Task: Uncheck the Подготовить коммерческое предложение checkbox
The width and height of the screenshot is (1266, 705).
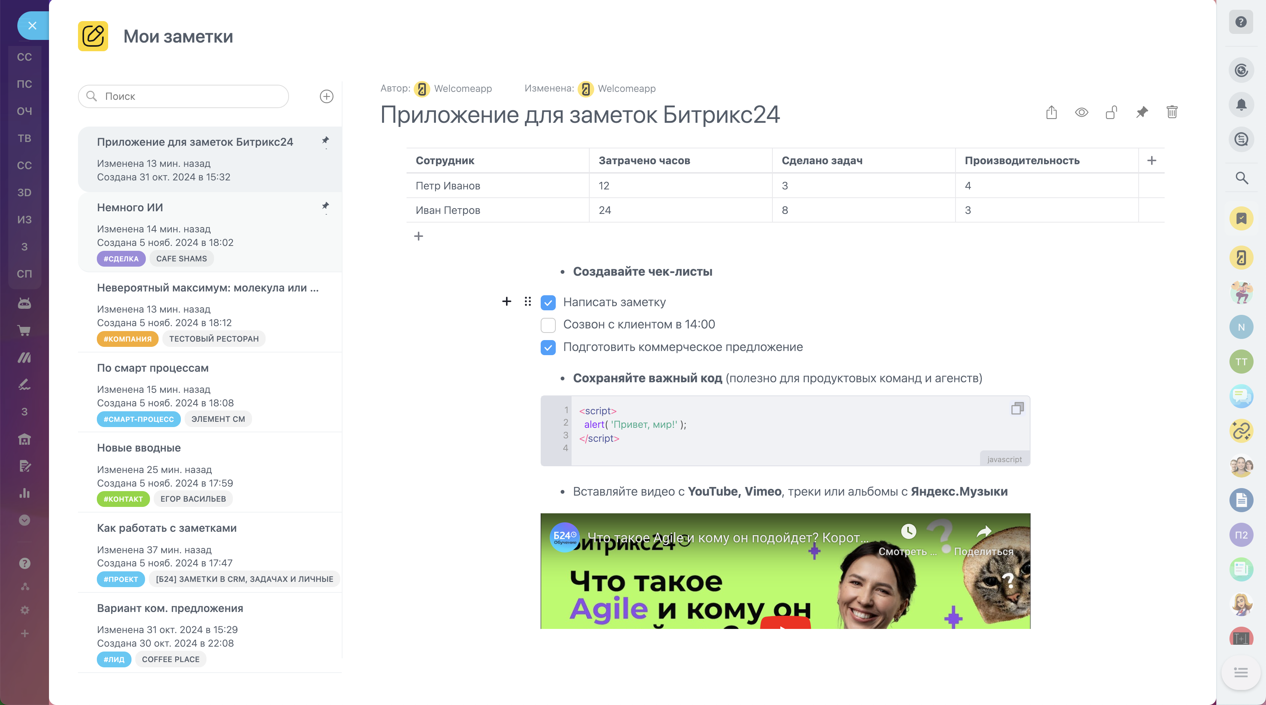Action: (548, 347)
